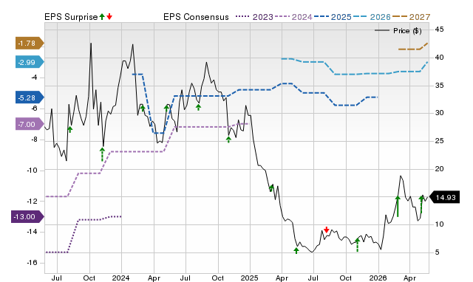Click the -7.00 consensus value tag
The width and height of the screenshot is (473, 282).
(x=30, y=124)
